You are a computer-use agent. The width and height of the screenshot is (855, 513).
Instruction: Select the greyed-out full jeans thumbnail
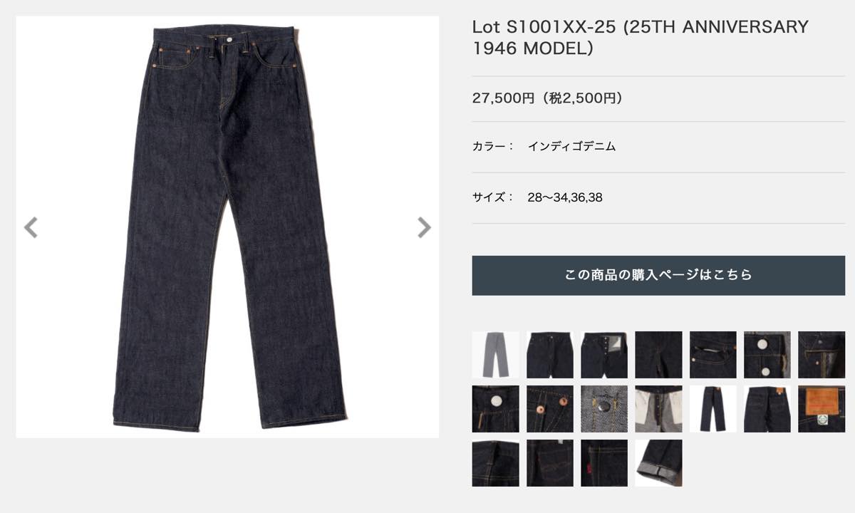(x=495, y=355)
